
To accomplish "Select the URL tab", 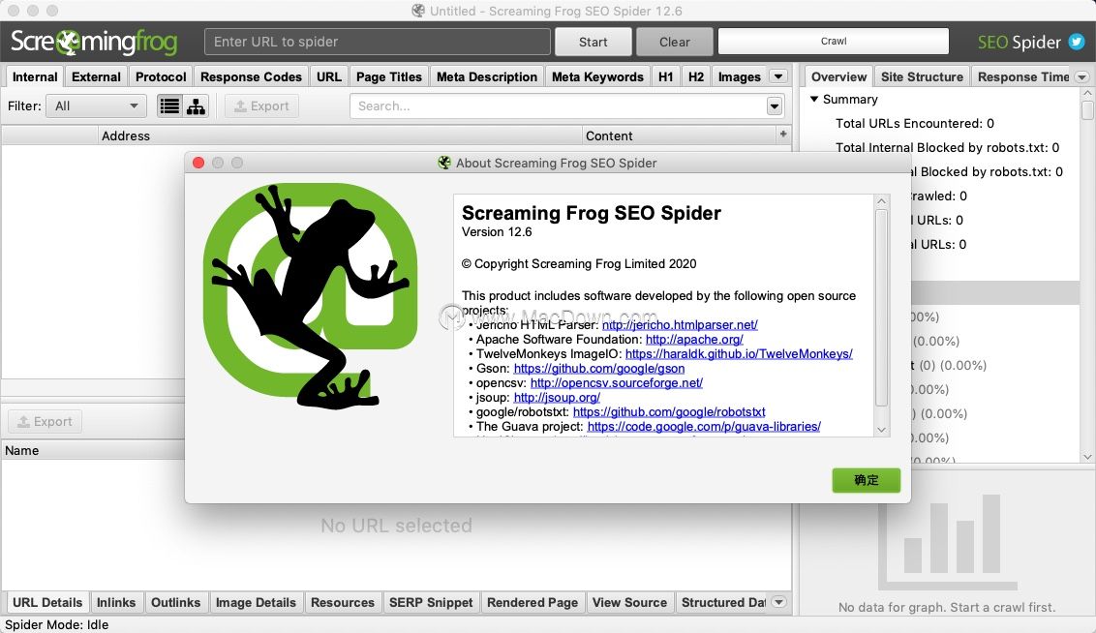I will coord(329,76).
